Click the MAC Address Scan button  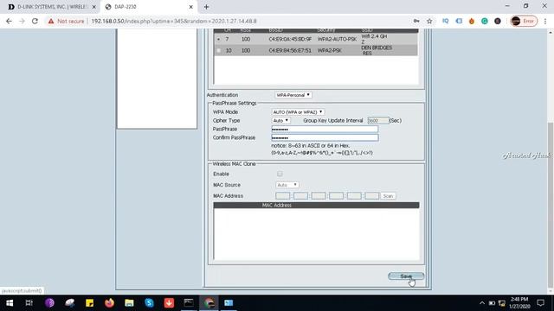(x=388, y=196)
